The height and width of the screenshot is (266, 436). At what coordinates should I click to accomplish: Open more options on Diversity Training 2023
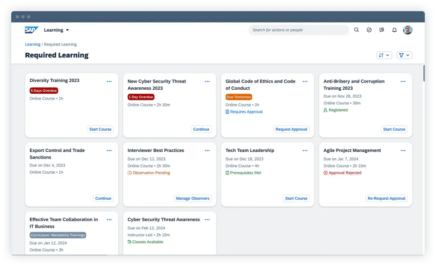pyautogui.click(x=109, y=82)
